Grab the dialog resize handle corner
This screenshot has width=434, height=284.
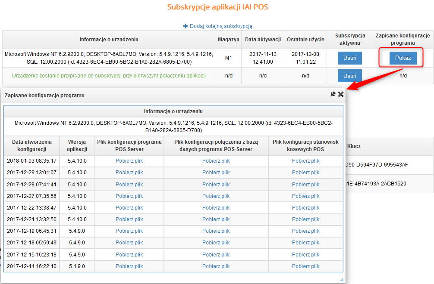click(x=342, y=279)
